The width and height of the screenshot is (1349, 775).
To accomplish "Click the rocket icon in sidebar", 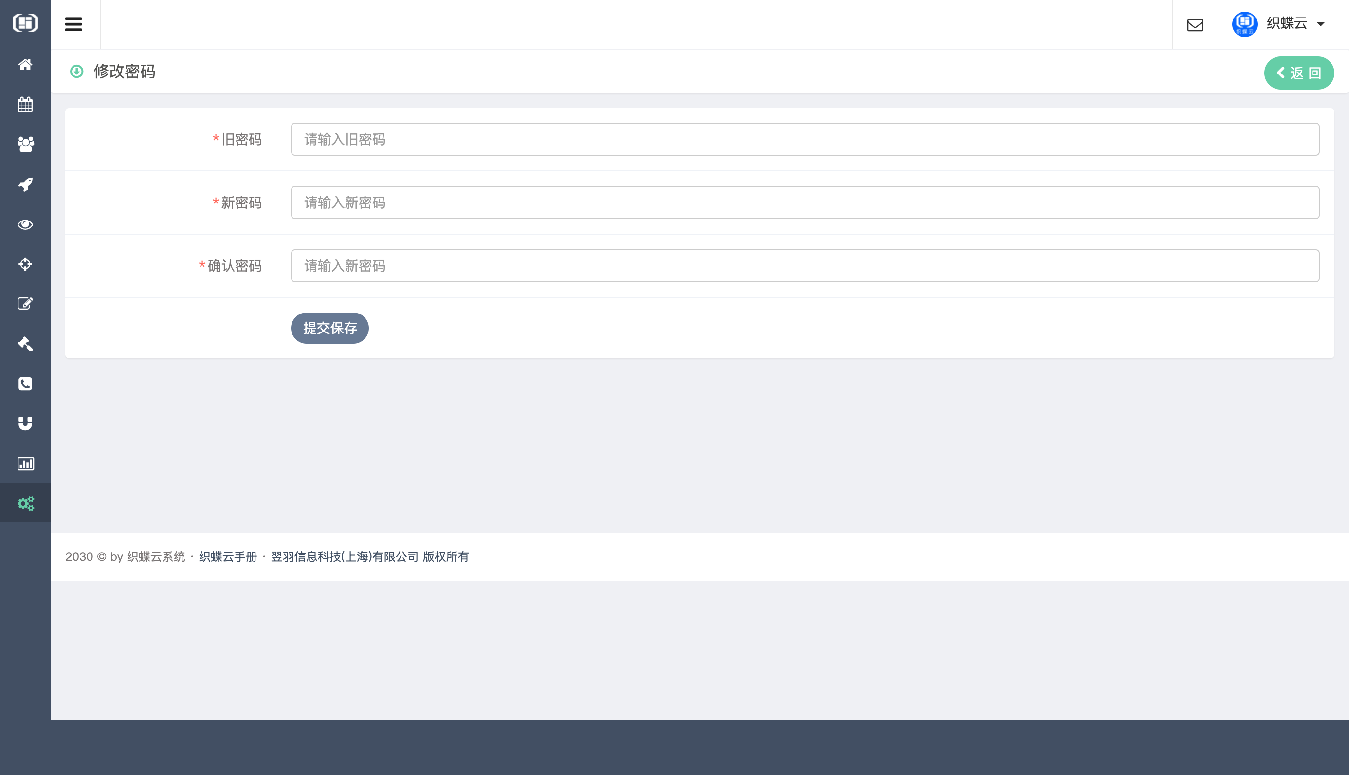I will tap(25, 185).
